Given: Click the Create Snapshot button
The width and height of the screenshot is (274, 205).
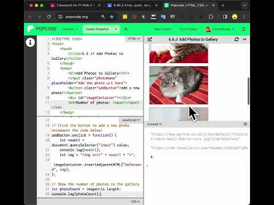Looking at the screenshot, I should [x=97, y=29].
